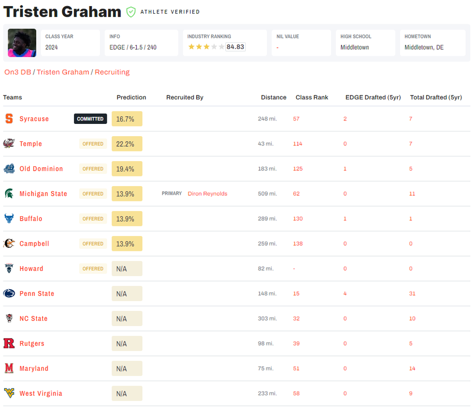This screenshot has width=474, height=408.
Task: Open the NC State team link
Action: point(34,318)
